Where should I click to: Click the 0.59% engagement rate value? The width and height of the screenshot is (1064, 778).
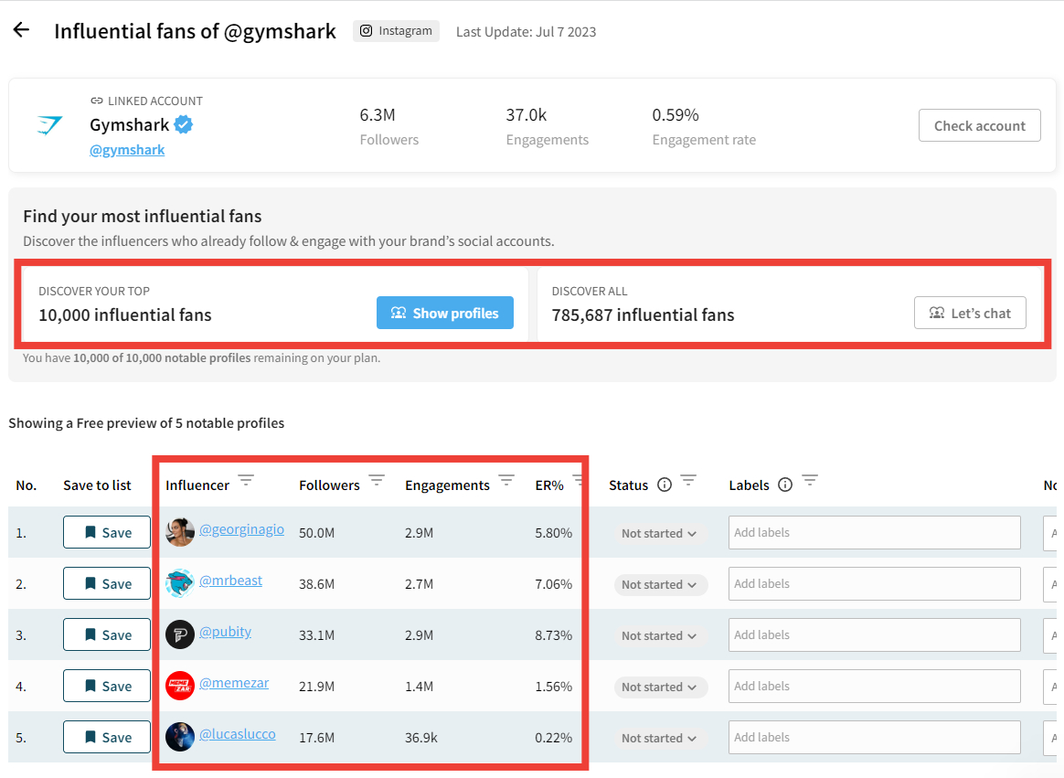pos(676,115)
